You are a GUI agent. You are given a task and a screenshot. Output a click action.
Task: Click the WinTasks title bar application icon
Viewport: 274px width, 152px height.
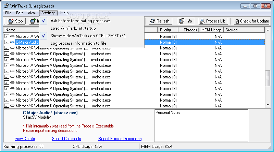(x=6, y=6)
